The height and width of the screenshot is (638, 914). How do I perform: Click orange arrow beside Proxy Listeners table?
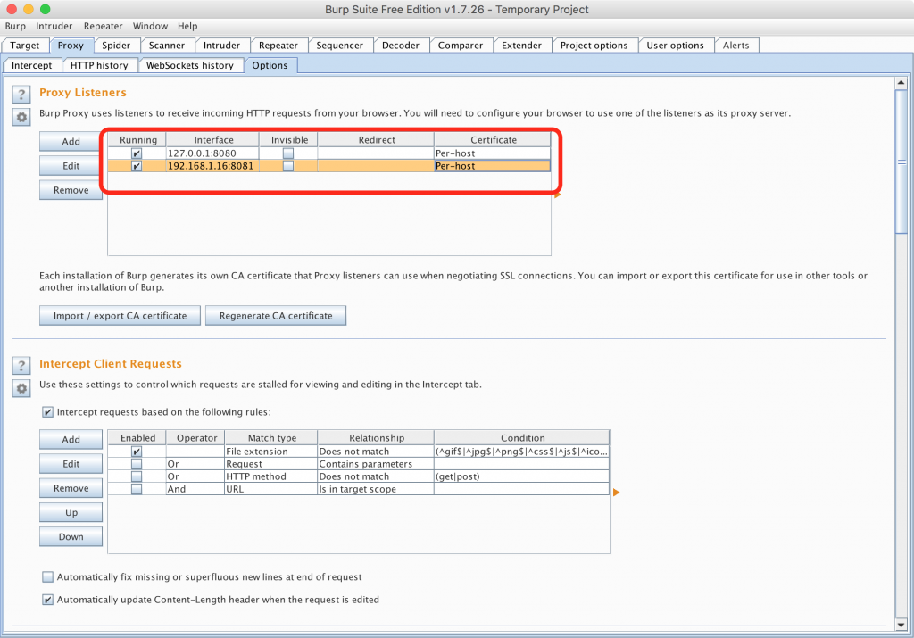pyautogui.click(x=558, y=194)
